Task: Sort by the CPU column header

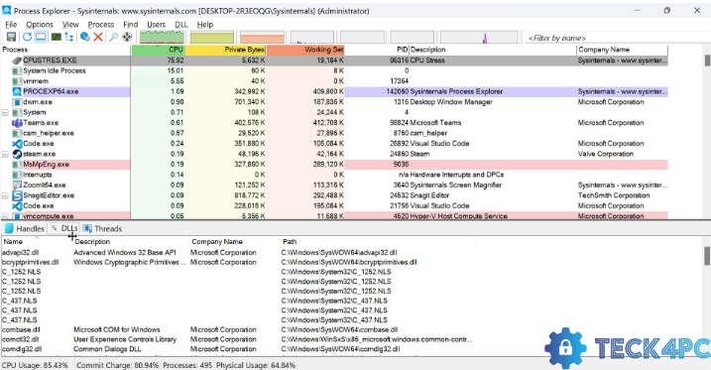Action: coord(158,50)
